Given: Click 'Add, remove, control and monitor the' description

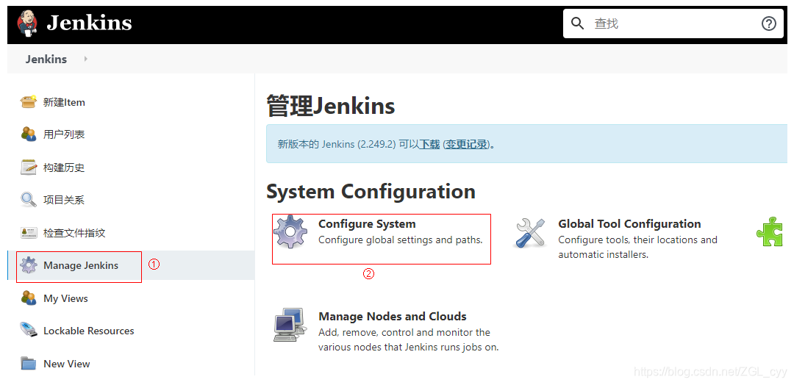Looking at the screenshot, I should coord(404,332).
